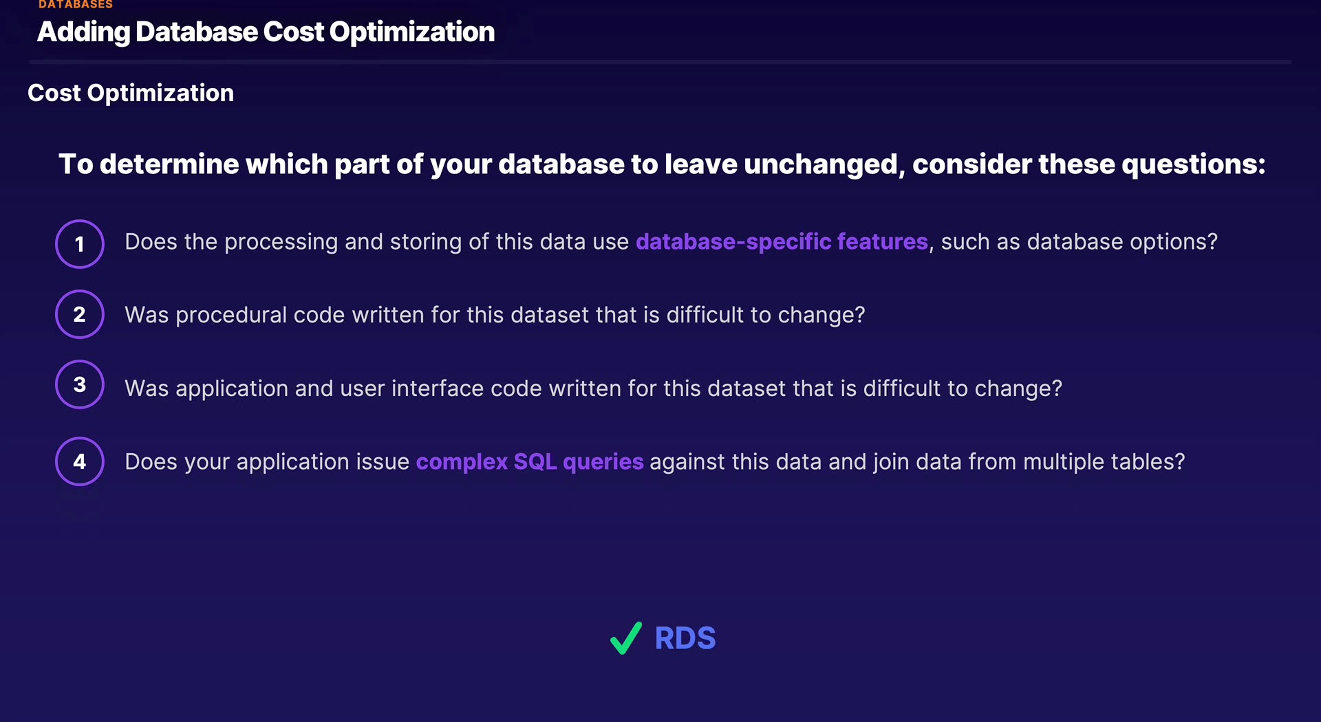Click 'Does your application issue' text
Image resolution: width=1321 pixels, height=722 pixels.
click(267, 462)
